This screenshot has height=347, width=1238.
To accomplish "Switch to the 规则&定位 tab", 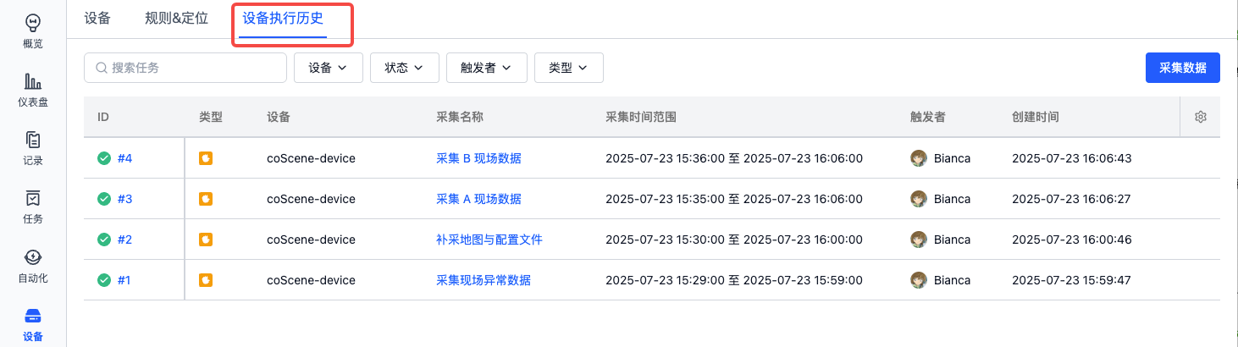I will [x=176, y=18].
